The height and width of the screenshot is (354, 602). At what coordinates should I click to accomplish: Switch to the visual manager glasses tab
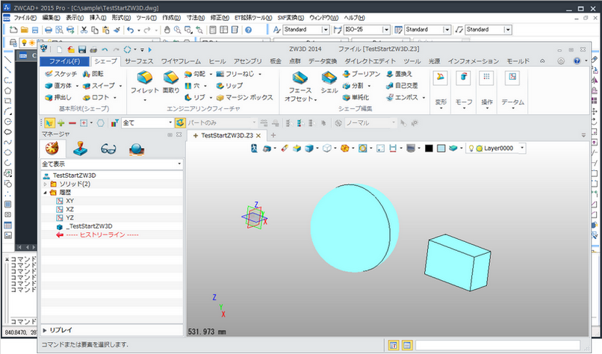point(108,149)
